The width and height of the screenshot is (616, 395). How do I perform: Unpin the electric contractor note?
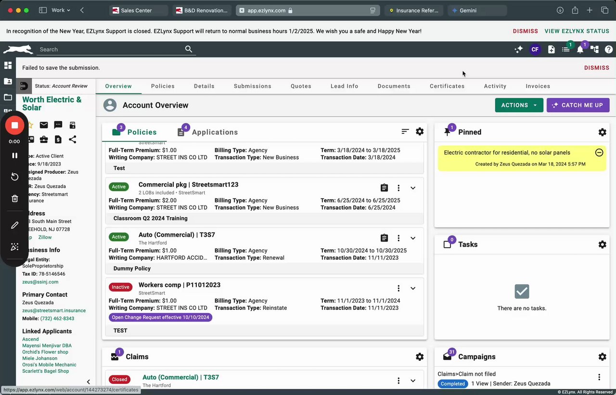pyautogui.click(x=599, y=153)
